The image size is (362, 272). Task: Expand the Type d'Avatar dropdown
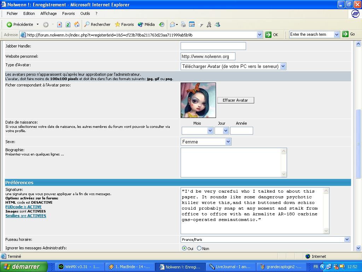click(283, 66)
